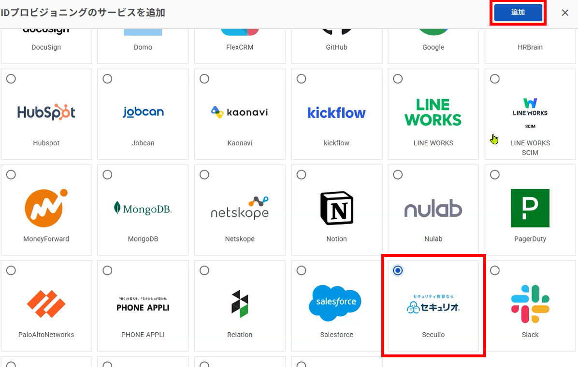Click the 追加 button

(518, 13)
